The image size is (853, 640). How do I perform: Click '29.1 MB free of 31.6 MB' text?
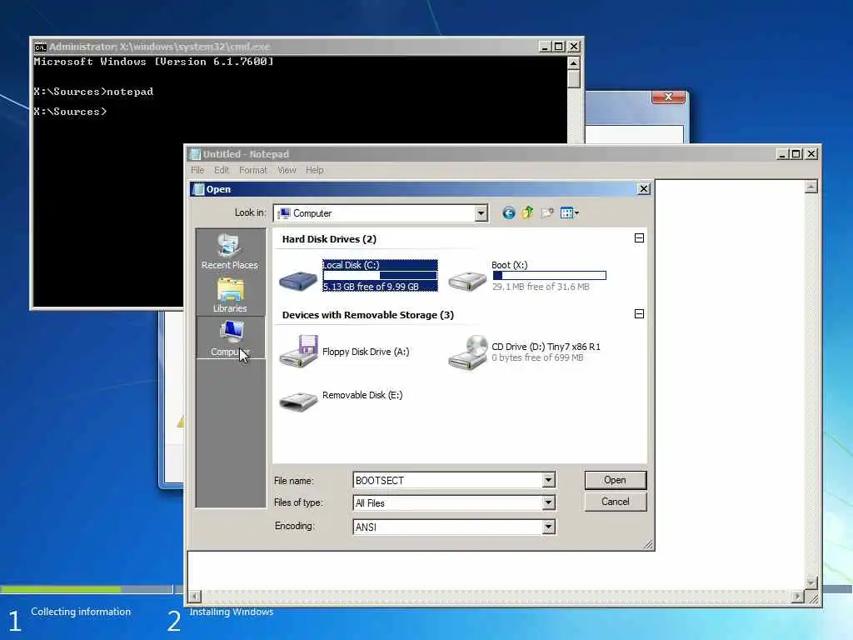pos(541,287)
